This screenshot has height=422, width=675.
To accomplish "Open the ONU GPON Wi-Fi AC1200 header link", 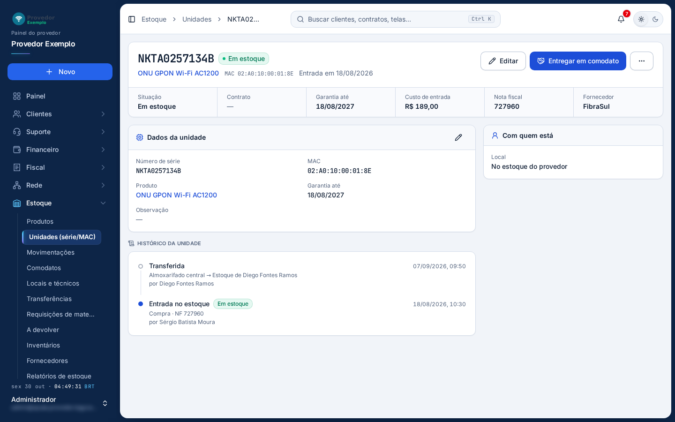I will point(178,73).
